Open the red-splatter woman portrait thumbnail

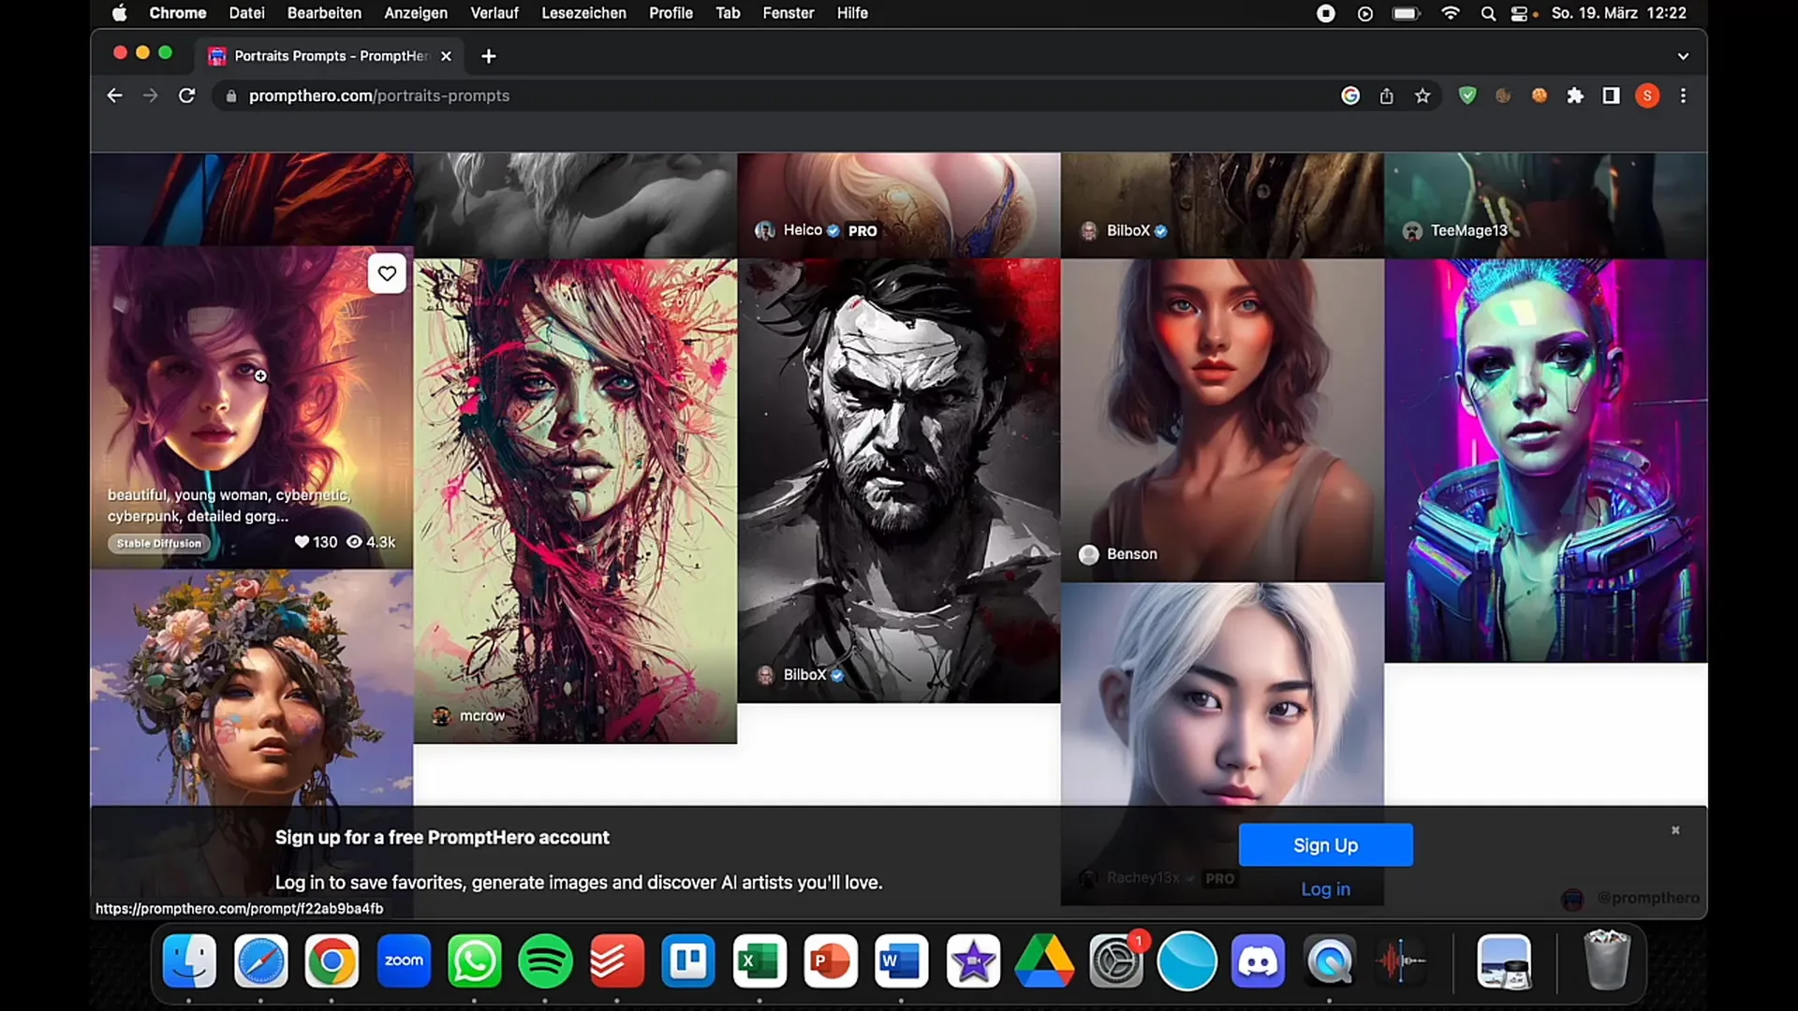[x=575, y=501]
